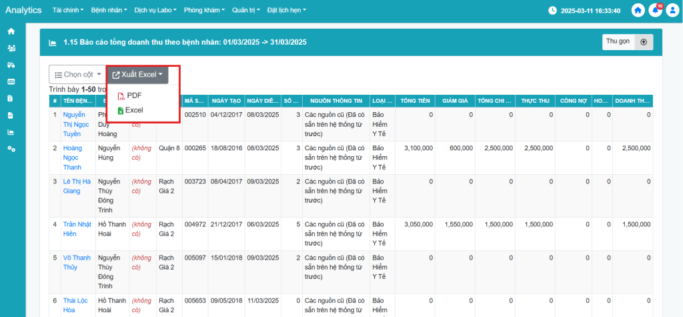The image size is (683, 317).
Task: Click the home icon in left sidebar
Action: click(11, 31)
